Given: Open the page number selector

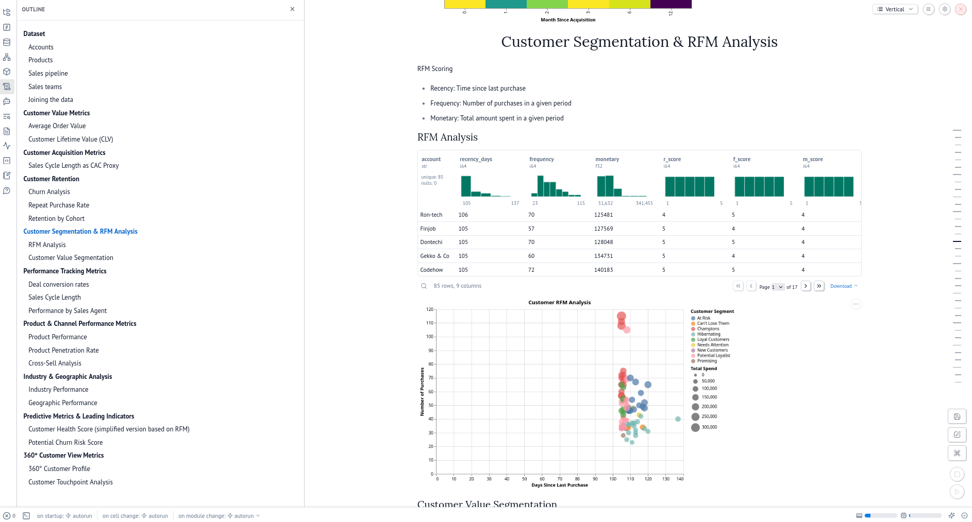Looking at the screenshot, I should click(777, 287).
